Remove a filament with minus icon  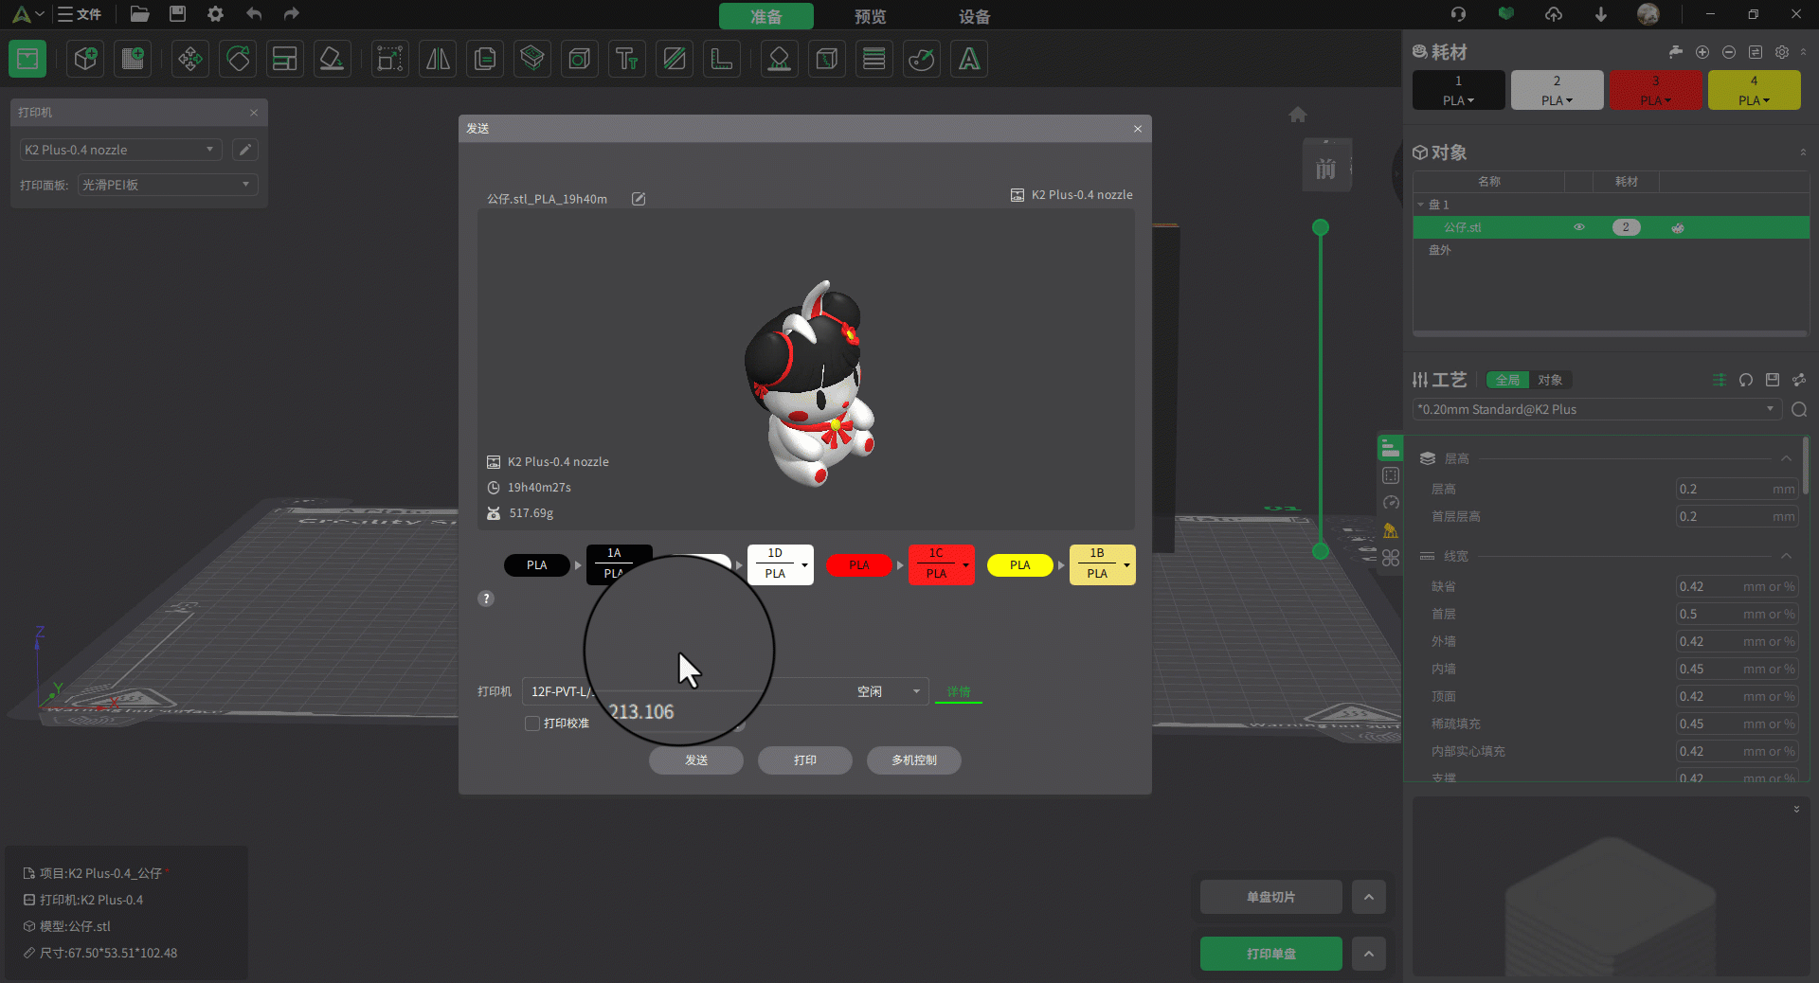[x=1729, y=52]
